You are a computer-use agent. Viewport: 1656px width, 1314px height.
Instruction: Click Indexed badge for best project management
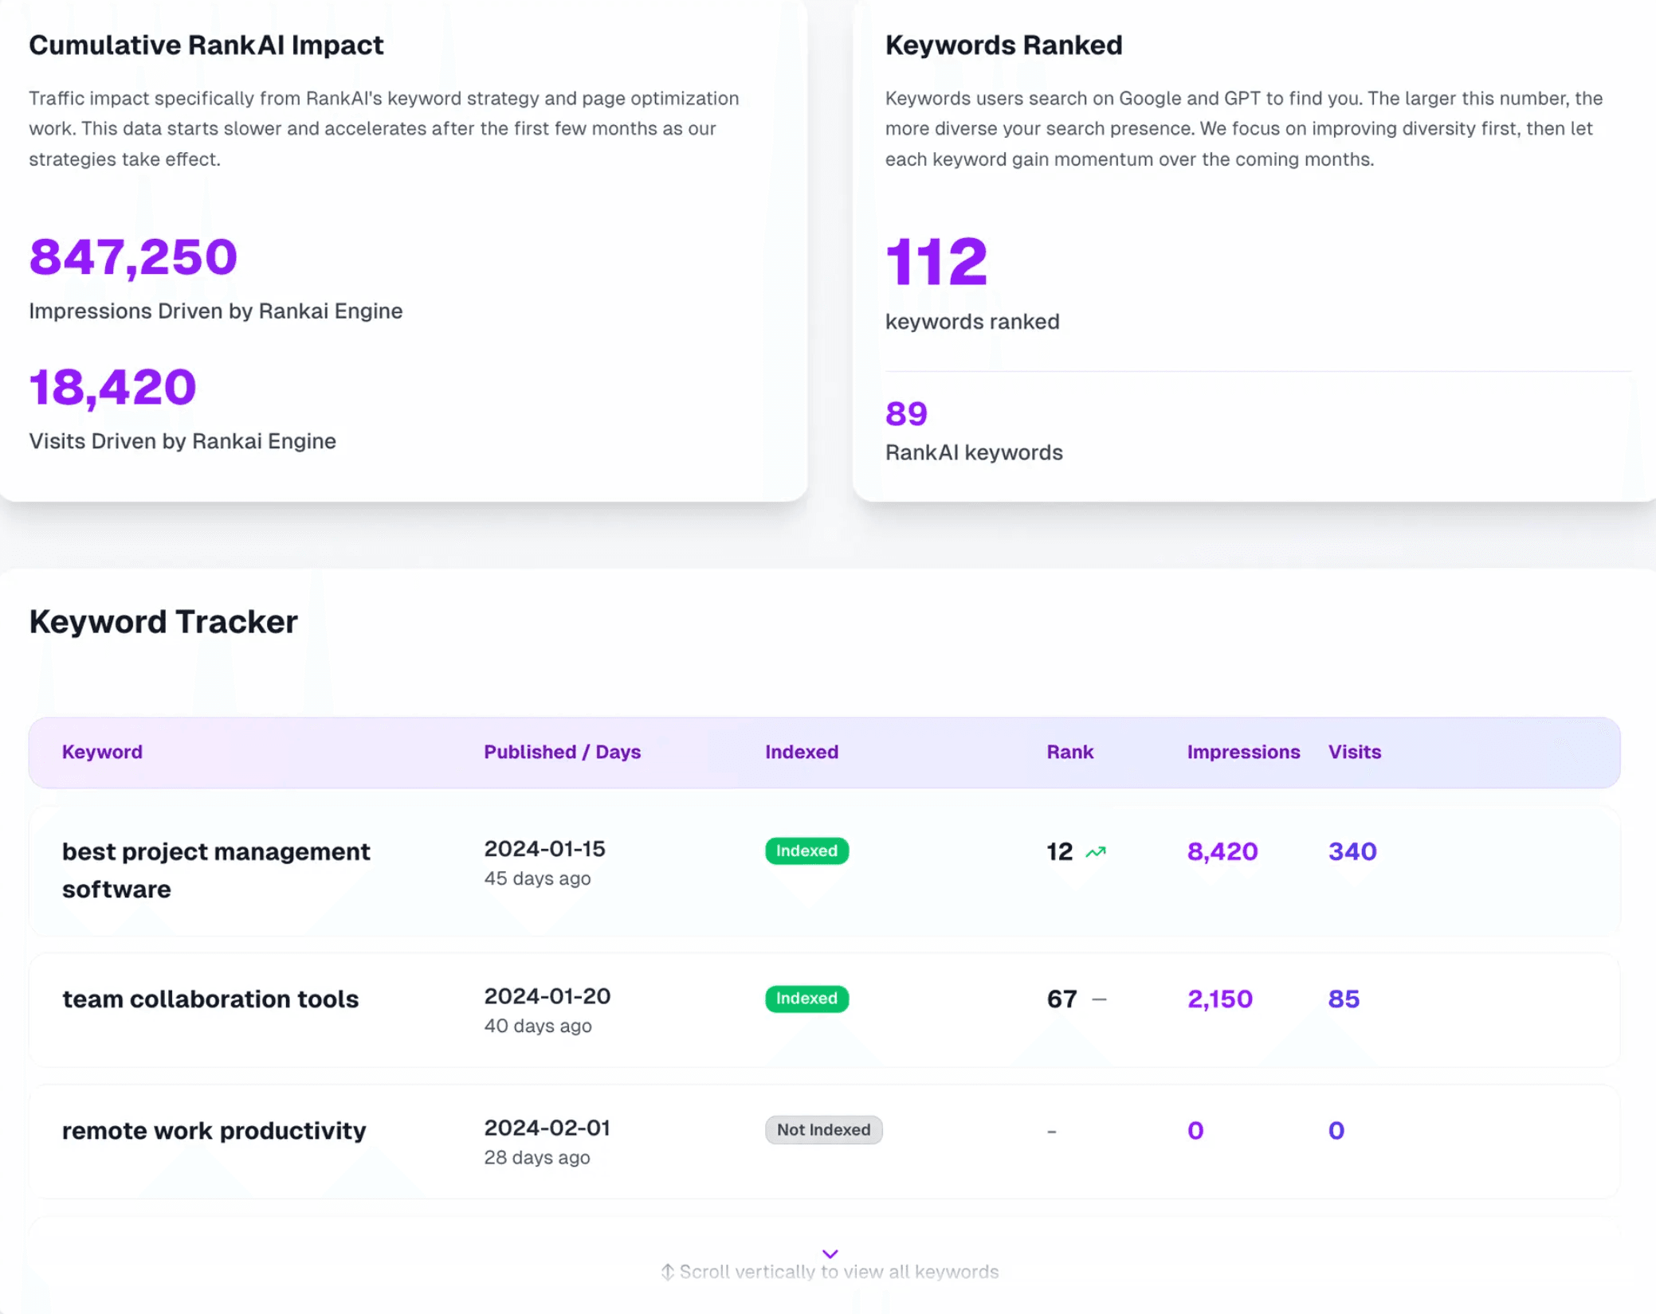806,851
